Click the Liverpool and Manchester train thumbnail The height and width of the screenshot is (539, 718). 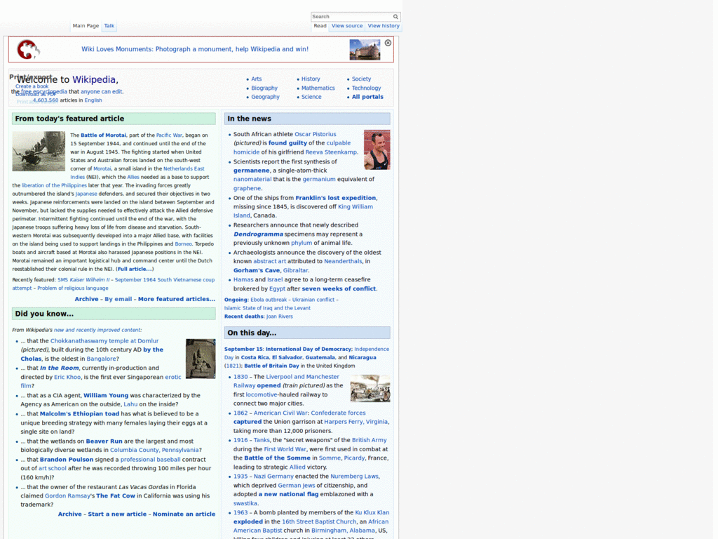[x=370, y=389]
